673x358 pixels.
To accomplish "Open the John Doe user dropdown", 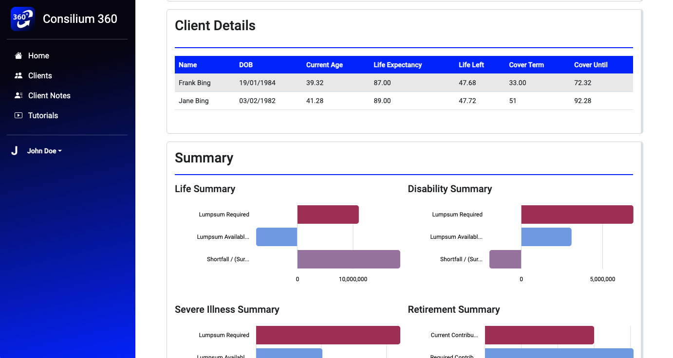I will pos(44,151).
